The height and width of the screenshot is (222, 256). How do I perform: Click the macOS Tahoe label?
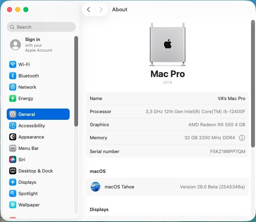(120, 187)
